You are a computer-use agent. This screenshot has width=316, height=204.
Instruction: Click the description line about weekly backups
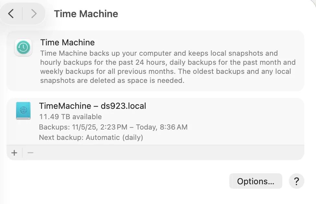pyautogui.click(x=165, y=71)
